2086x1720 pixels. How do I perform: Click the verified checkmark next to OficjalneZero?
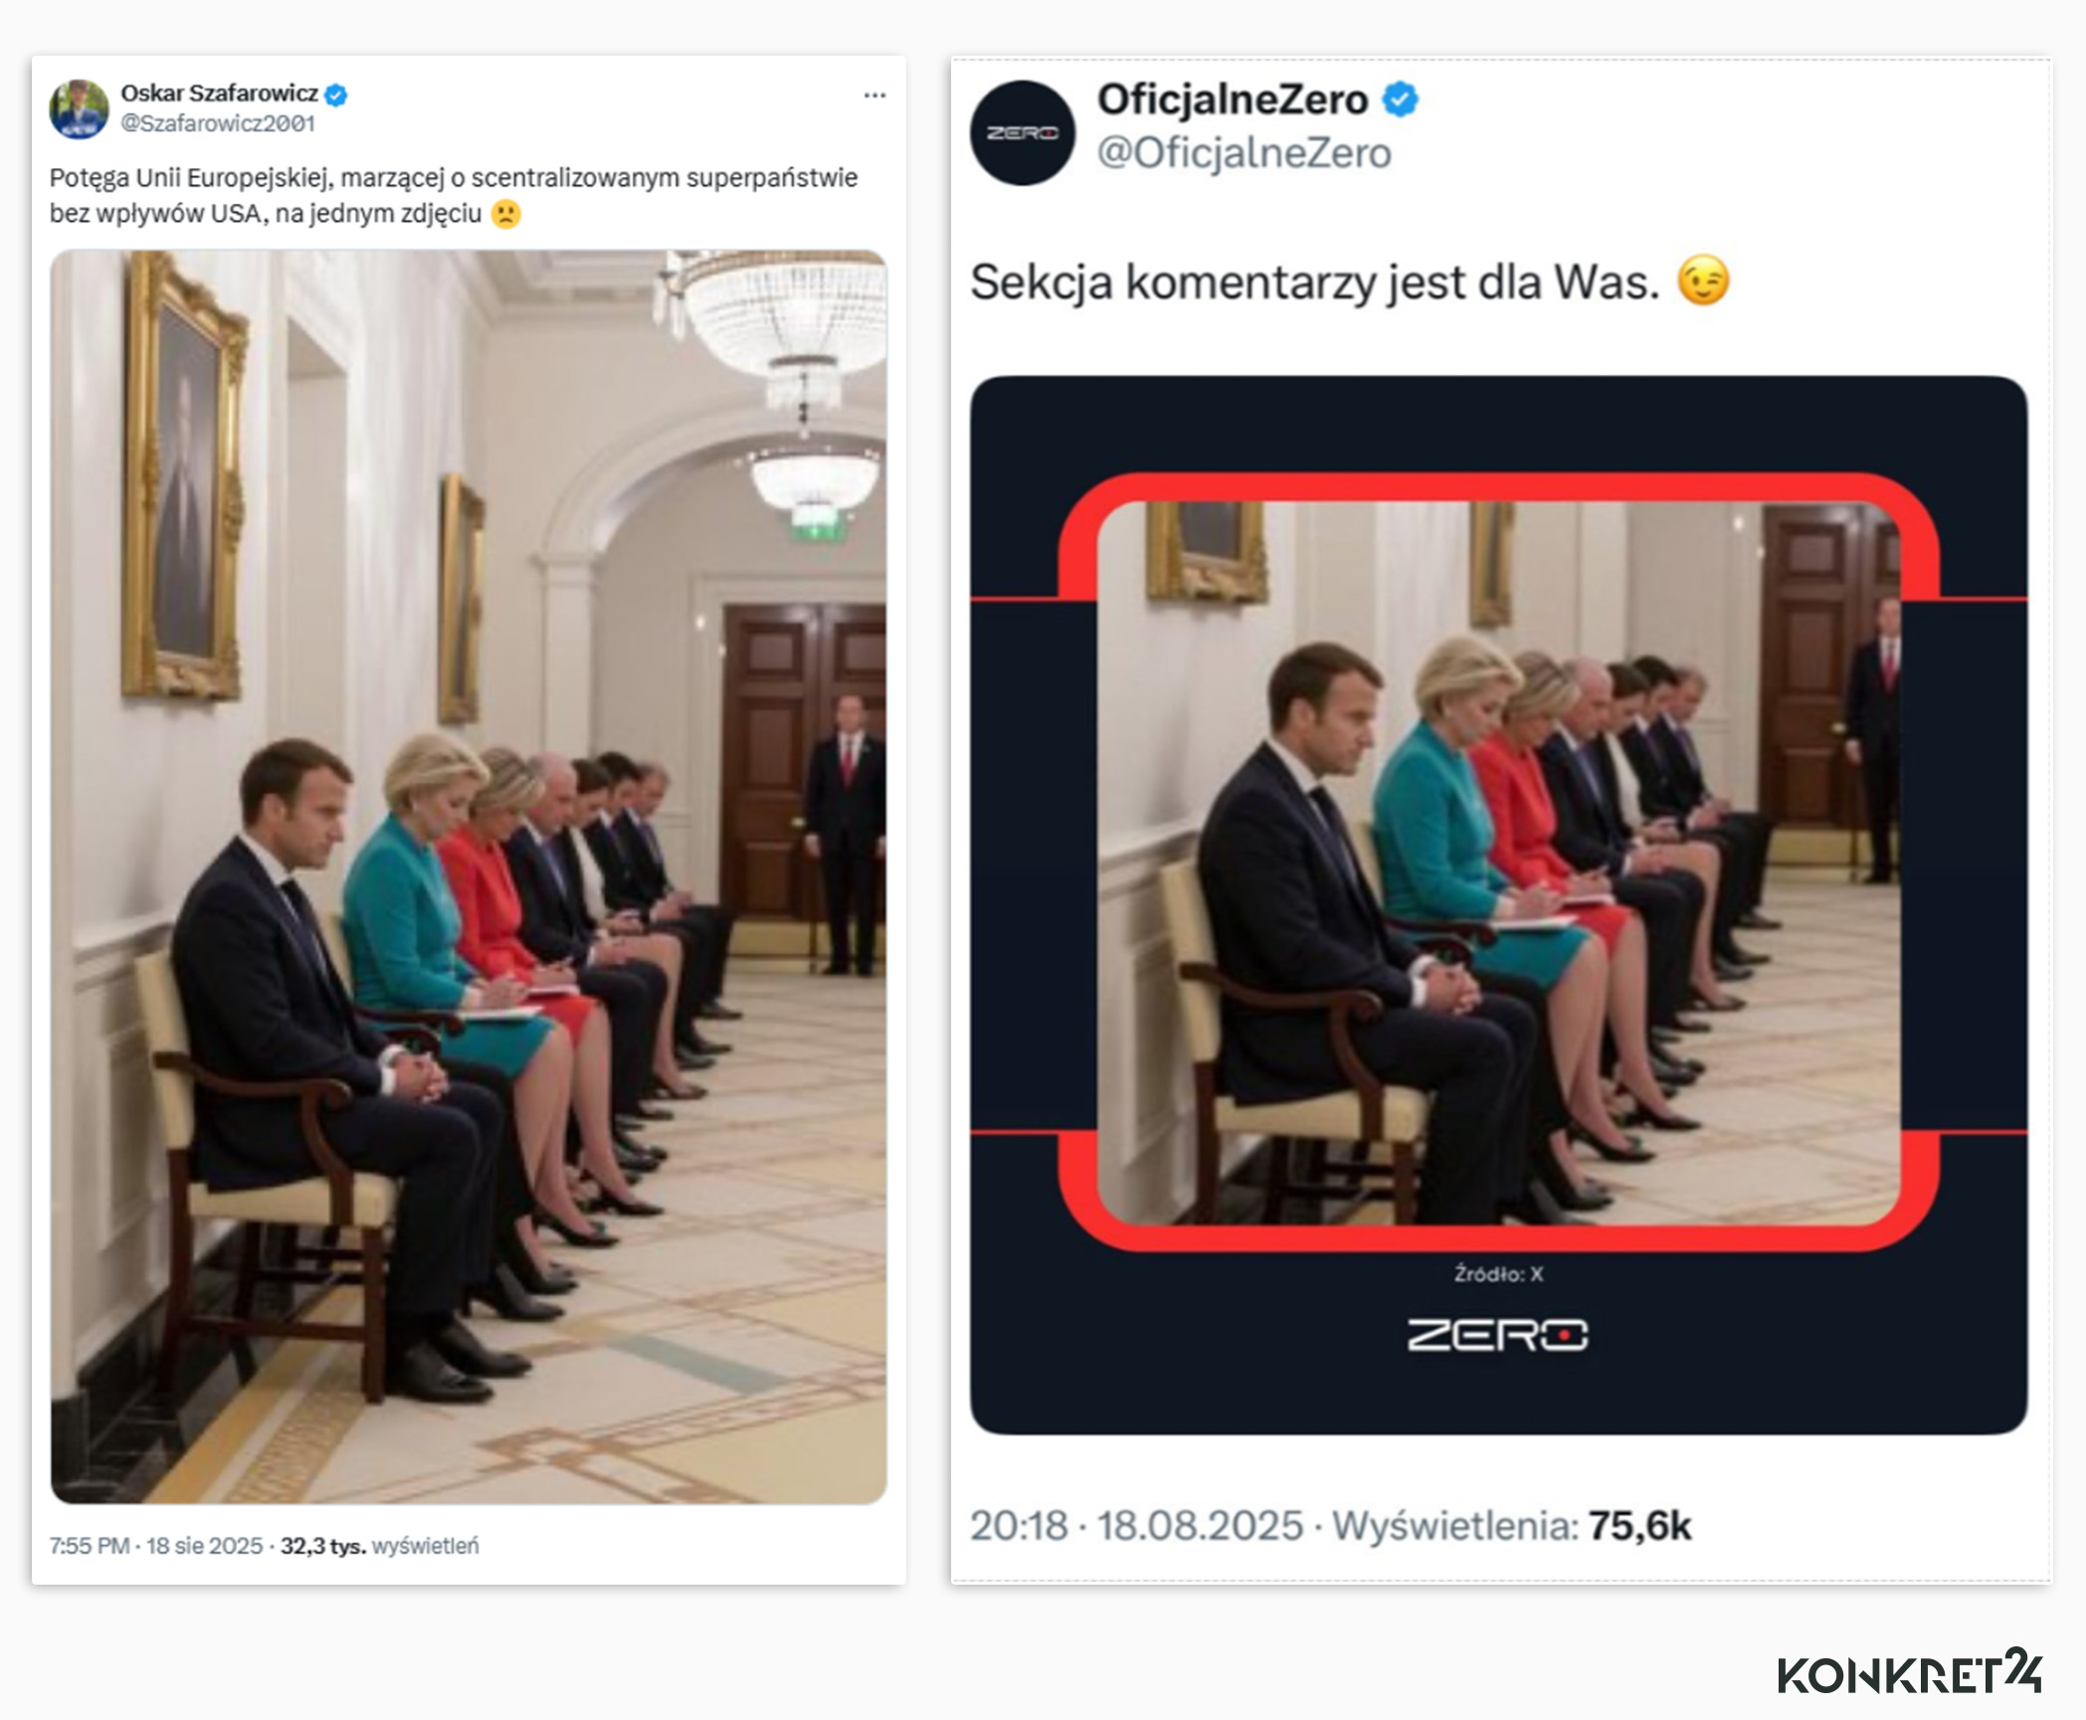point(1401,98)
